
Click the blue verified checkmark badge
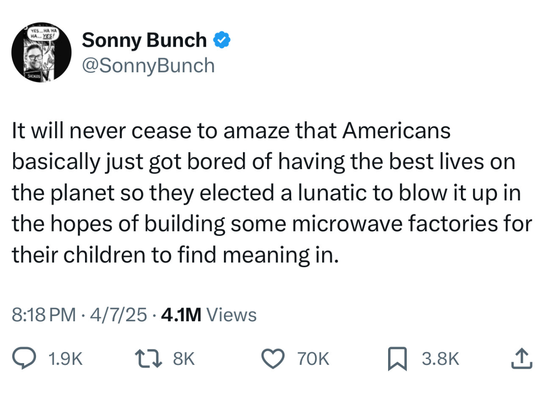pos(222,40)
